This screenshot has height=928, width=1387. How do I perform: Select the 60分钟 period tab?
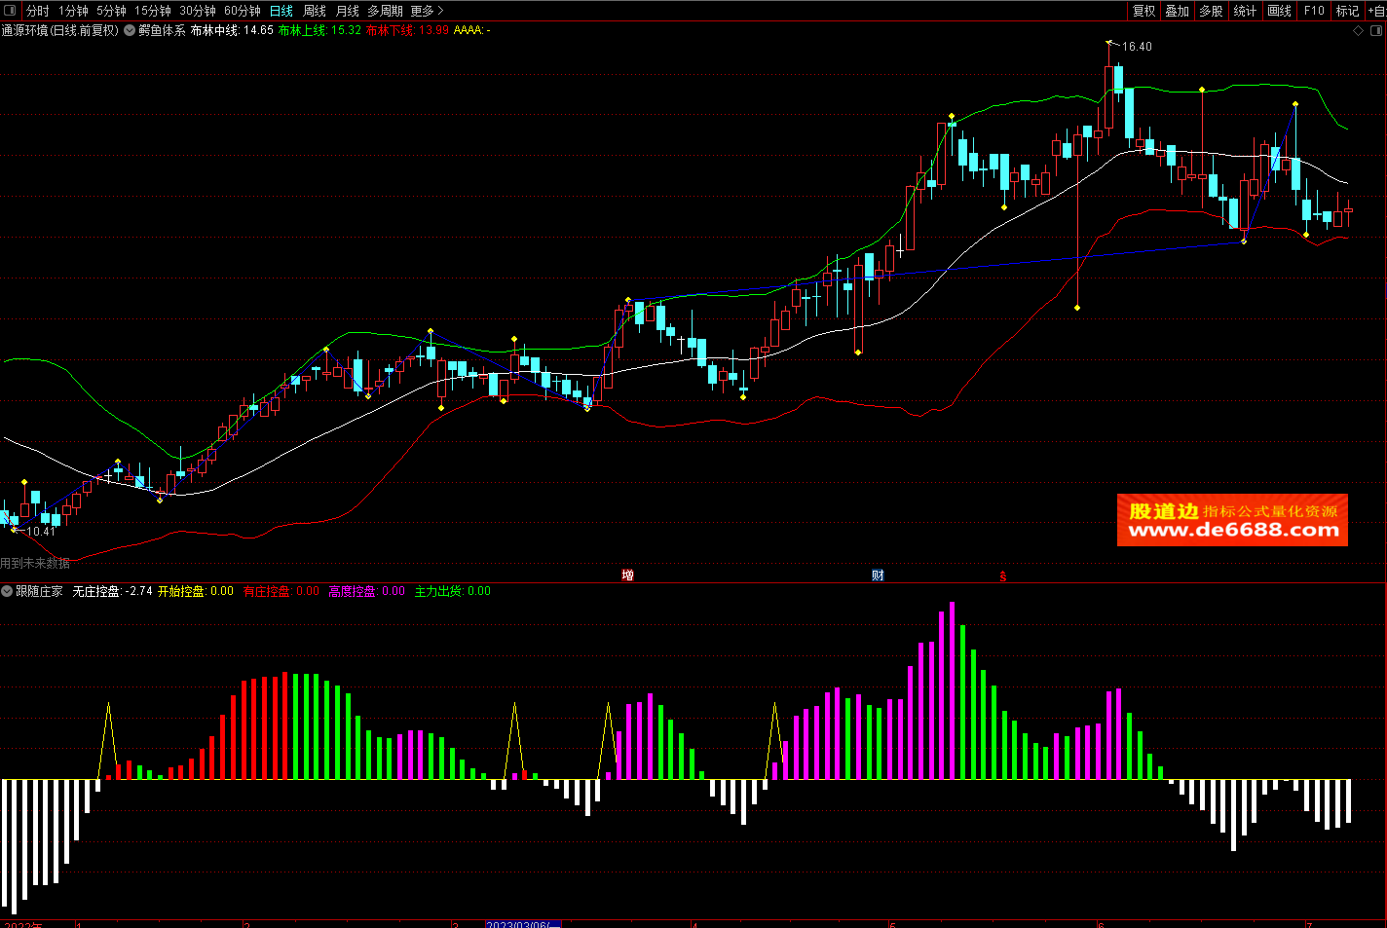pos(243,11)
